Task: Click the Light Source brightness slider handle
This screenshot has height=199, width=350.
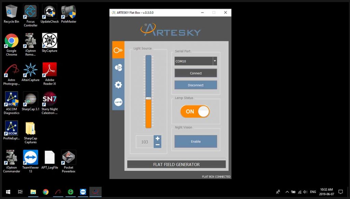Action: pos(148,98)
